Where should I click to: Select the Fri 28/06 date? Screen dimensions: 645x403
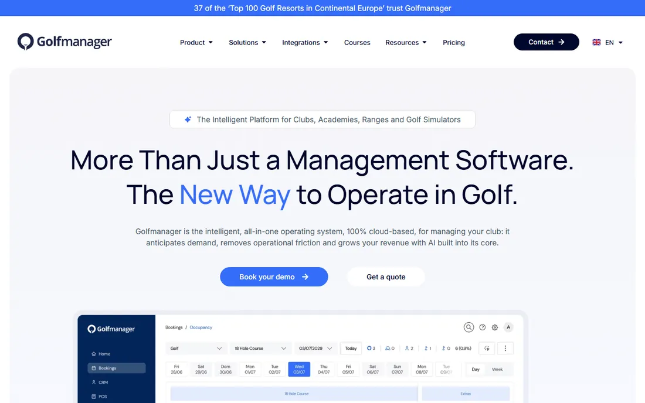click(176, 369)
